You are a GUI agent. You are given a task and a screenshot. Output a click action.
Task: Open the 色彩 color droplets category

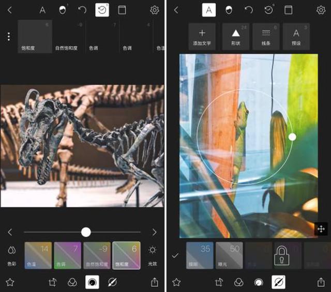click(11, 255)
